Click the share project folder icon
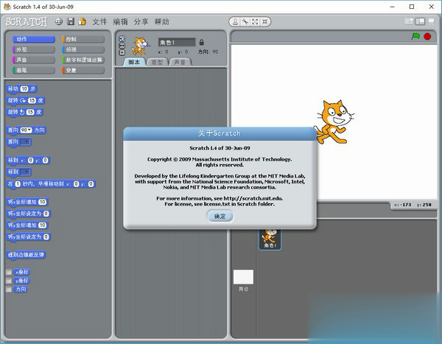The height and width of the screenshot is (344, 442). (x=82, y=21)
